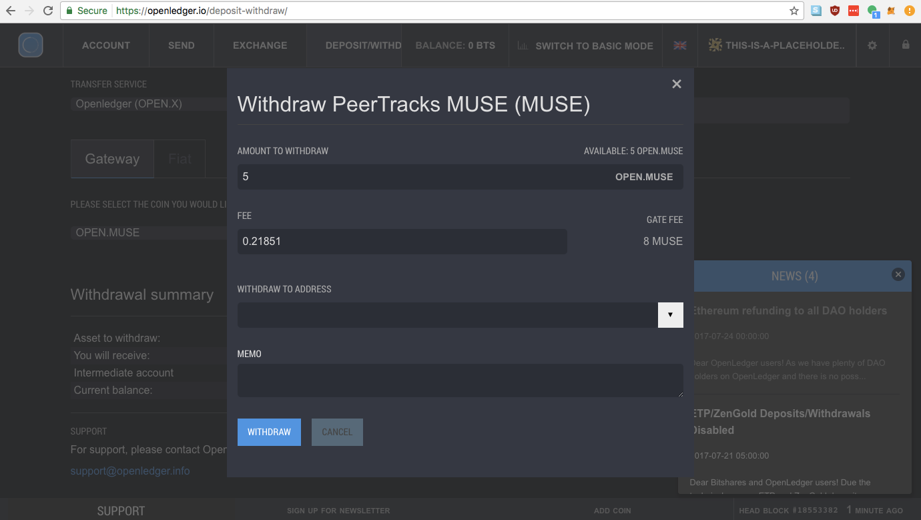The image size is (921, 520).
Task: Close the withdraw dialog with the X
Action: pos(677,84)
